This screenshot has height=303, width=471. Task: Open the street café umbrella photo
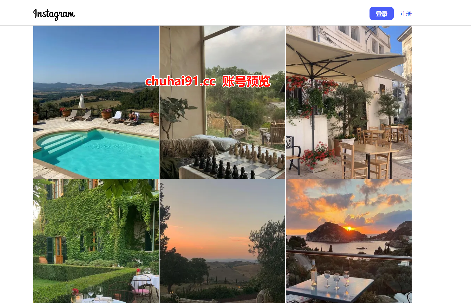(x=349, y=102)
